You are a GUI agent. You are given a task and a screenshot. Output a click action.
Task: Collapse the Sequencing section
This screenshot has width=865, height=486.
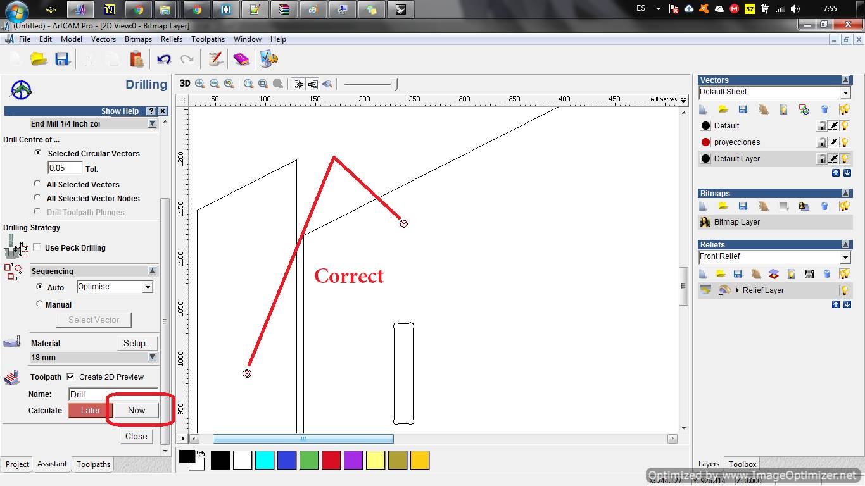click(x=152, y=271)
